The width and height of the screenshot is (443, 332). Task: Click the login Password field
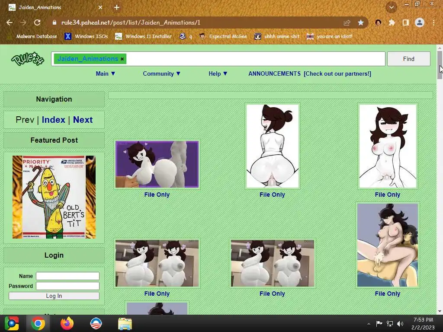click(x=67, y=286)
